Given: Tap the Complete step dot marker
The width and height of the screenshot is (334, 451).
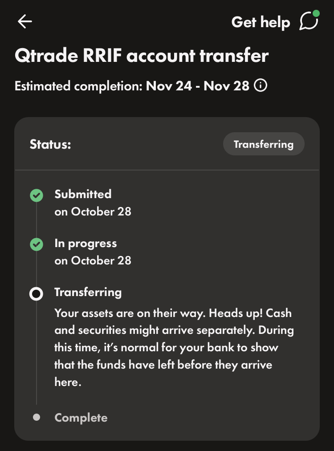Looking at the screenshot, I should (x=37, y=417).
